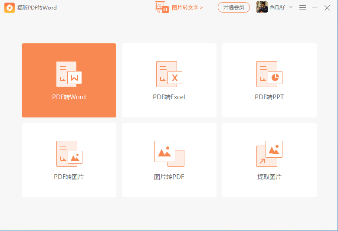Choose the PDF转PPT text label

[269, 97]
